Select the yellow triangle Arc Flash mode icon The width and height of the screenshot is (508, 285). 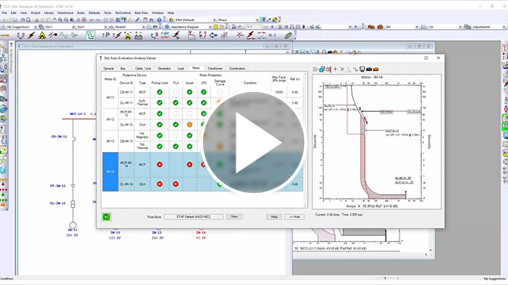coord(42,36)
